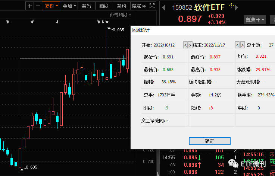Click end date 2022/11/17 field
Viewport: 275px width, 176px height.
pos(215,45)
